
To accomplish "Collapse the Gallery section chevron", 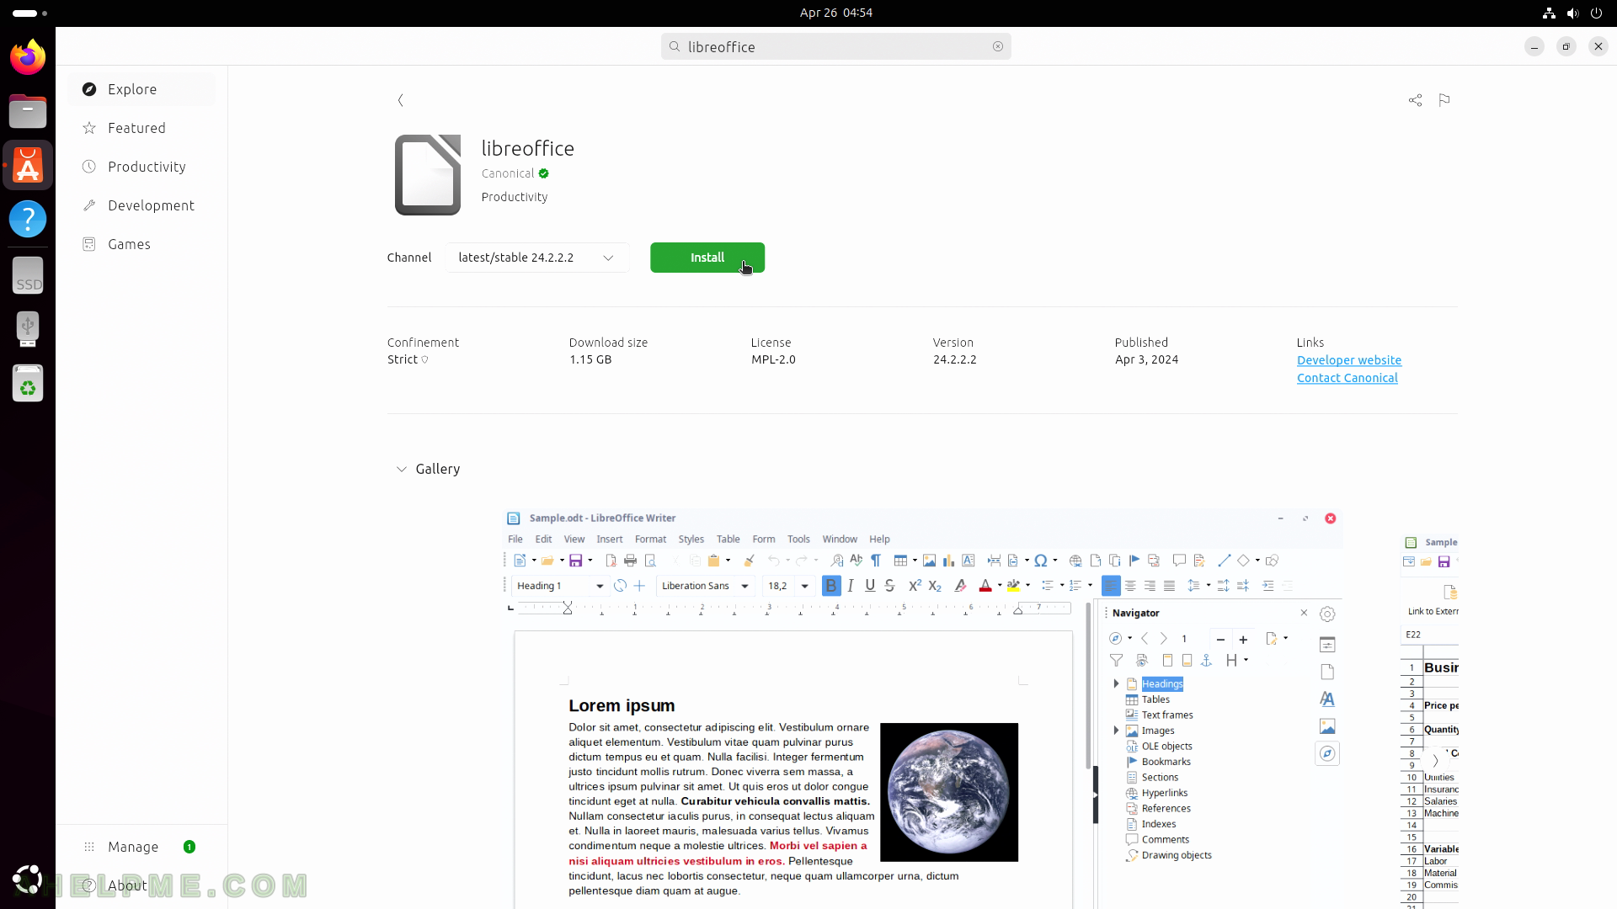I will (x=402, y=469).
